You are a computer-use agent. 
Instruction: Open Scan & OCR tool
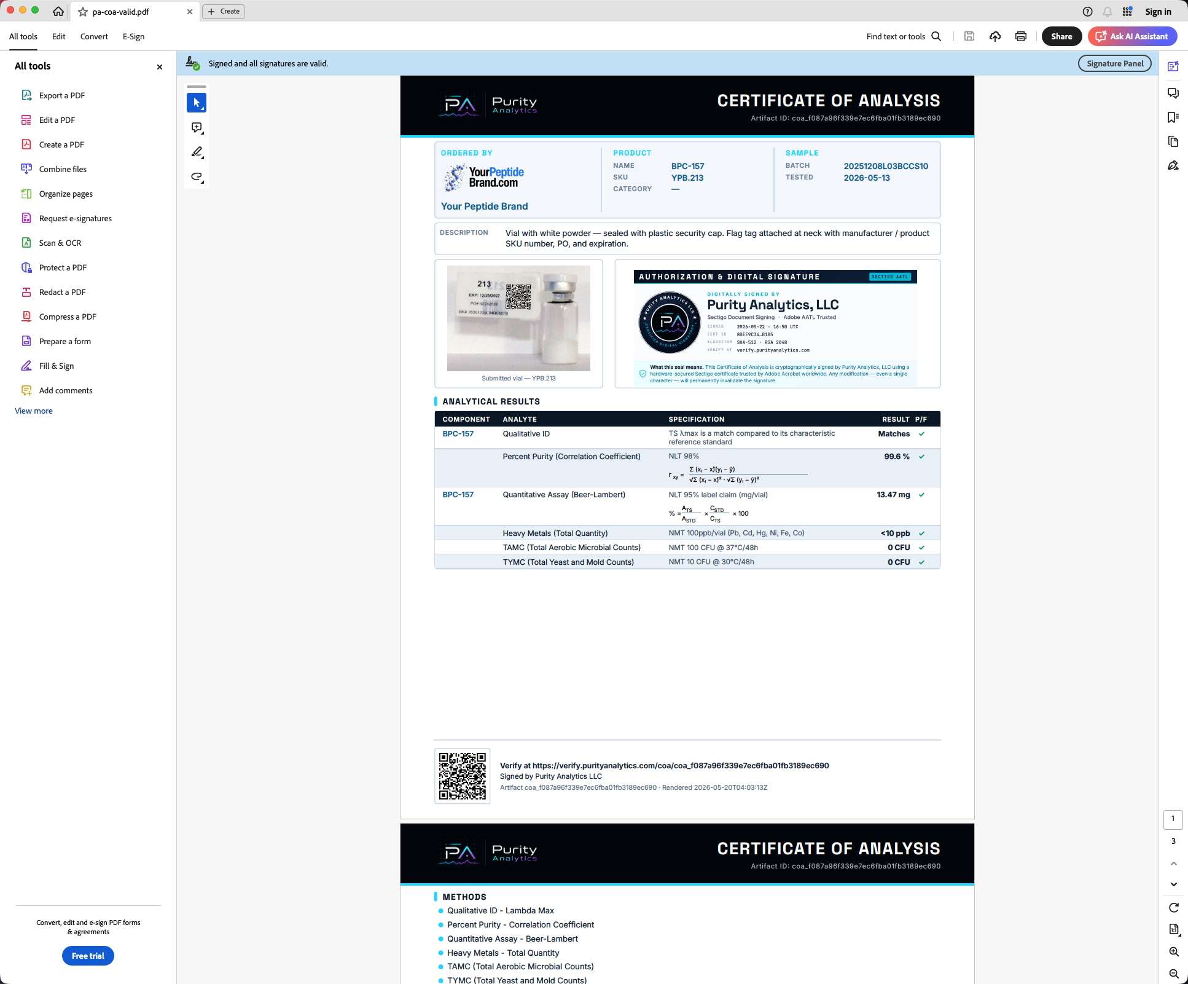click(x=60, y=243)
